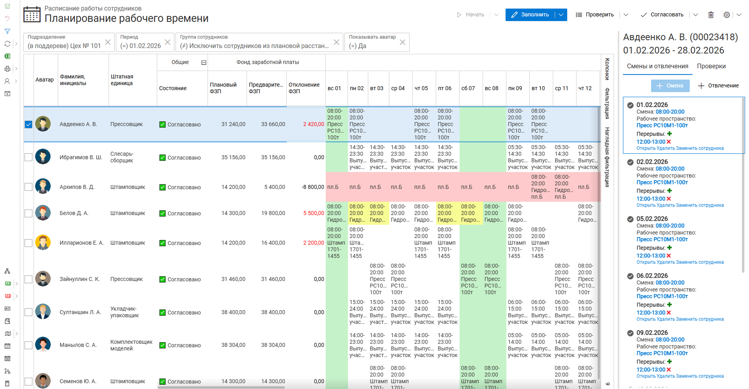Click the trash delete icon in top toolbar
This screenshot has height=389, width=749.
711,15
